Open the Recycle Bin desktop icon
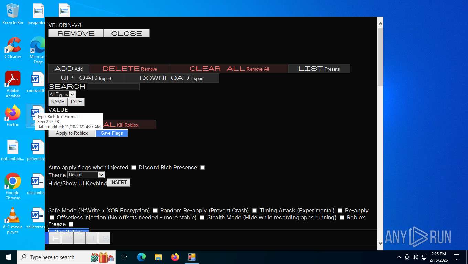 (13, 14)
